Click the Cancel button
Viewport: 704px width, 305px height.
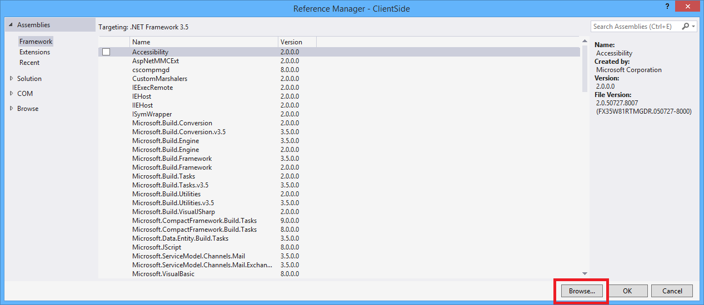point(672,291)
